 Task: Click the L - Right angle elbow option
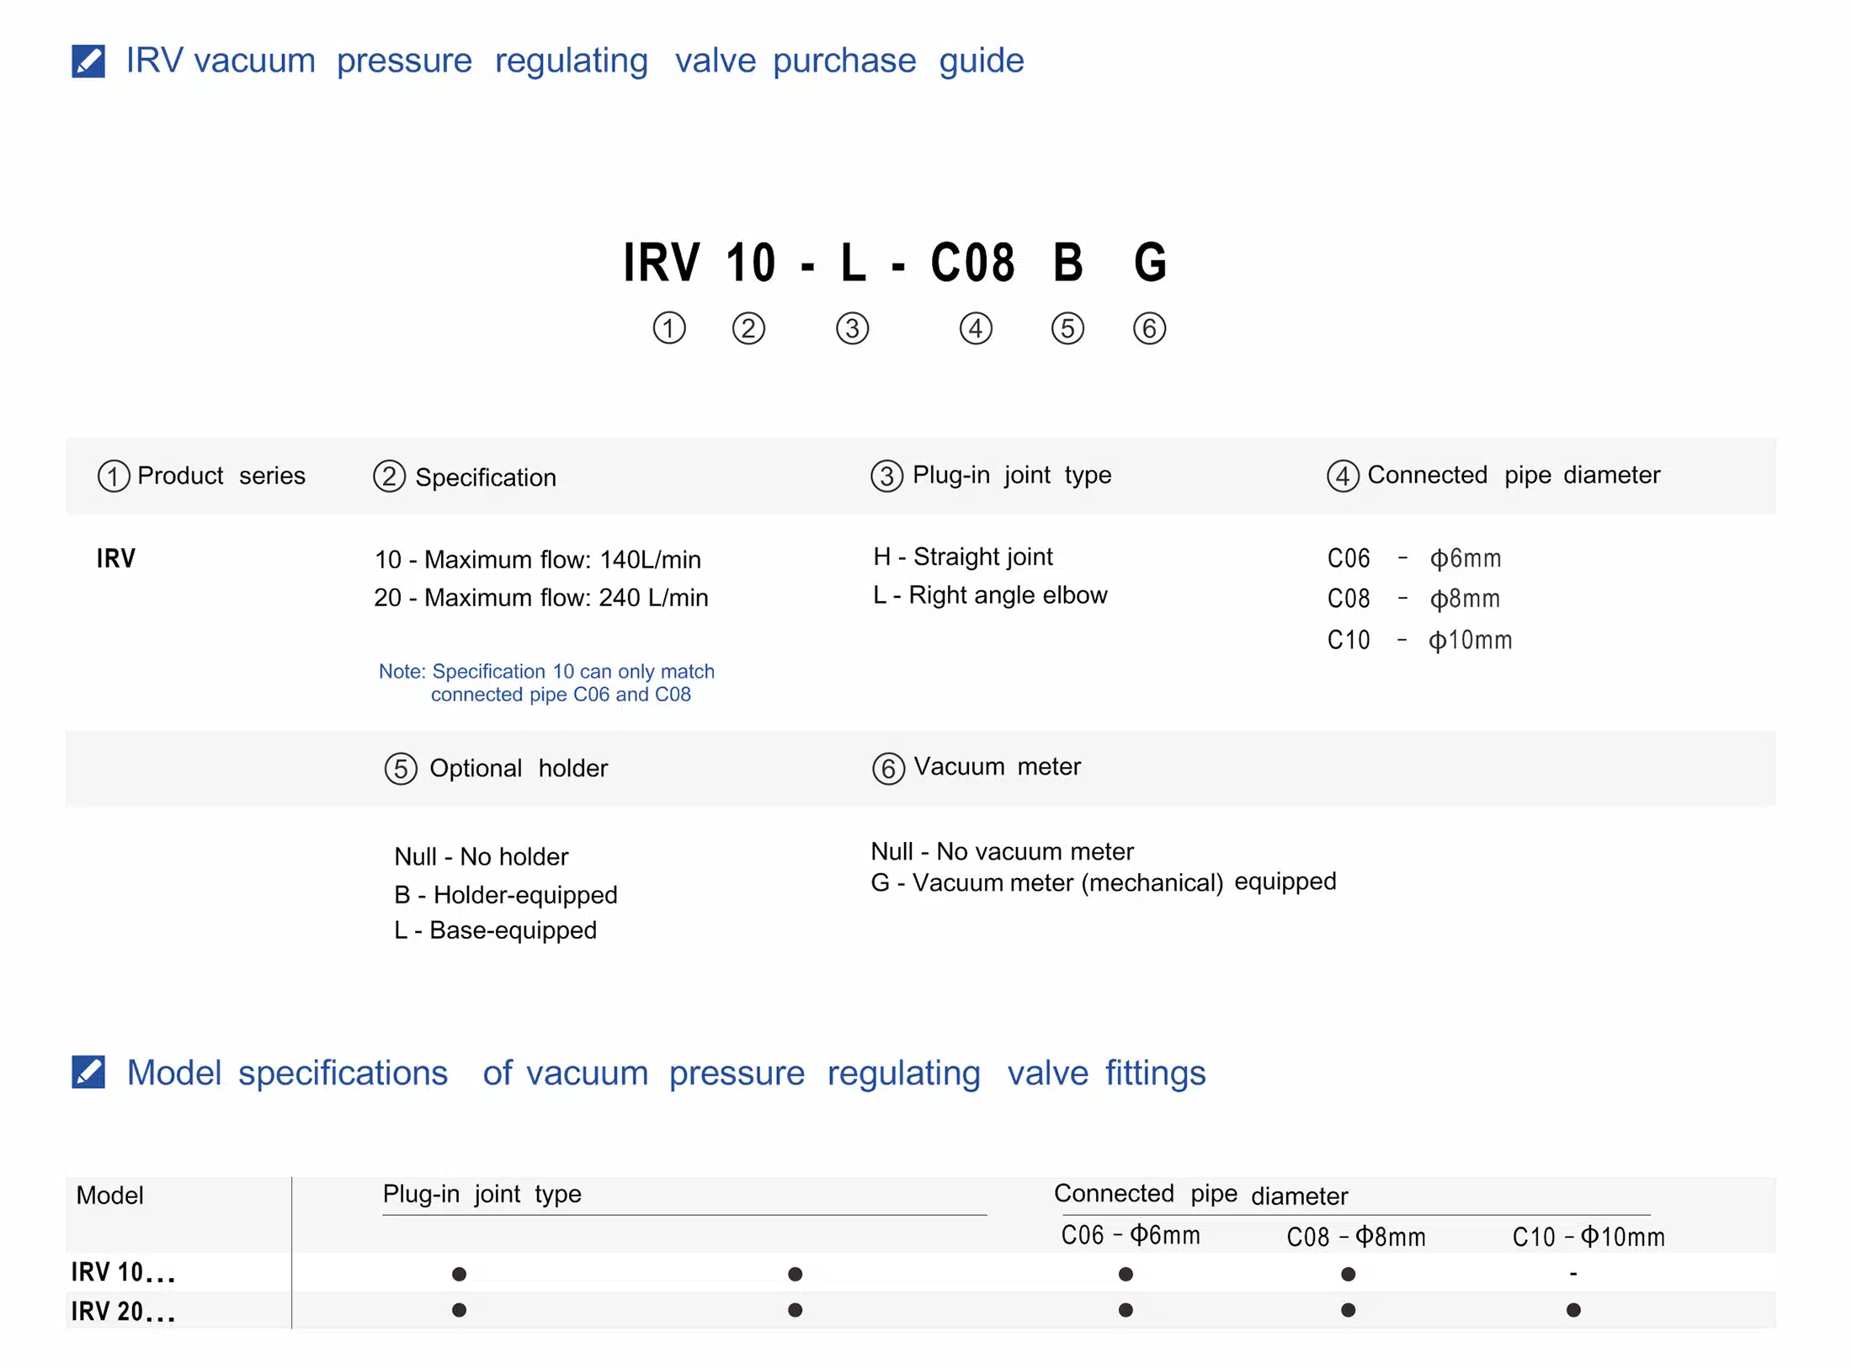pyautogui.click(x=990, y=595)
